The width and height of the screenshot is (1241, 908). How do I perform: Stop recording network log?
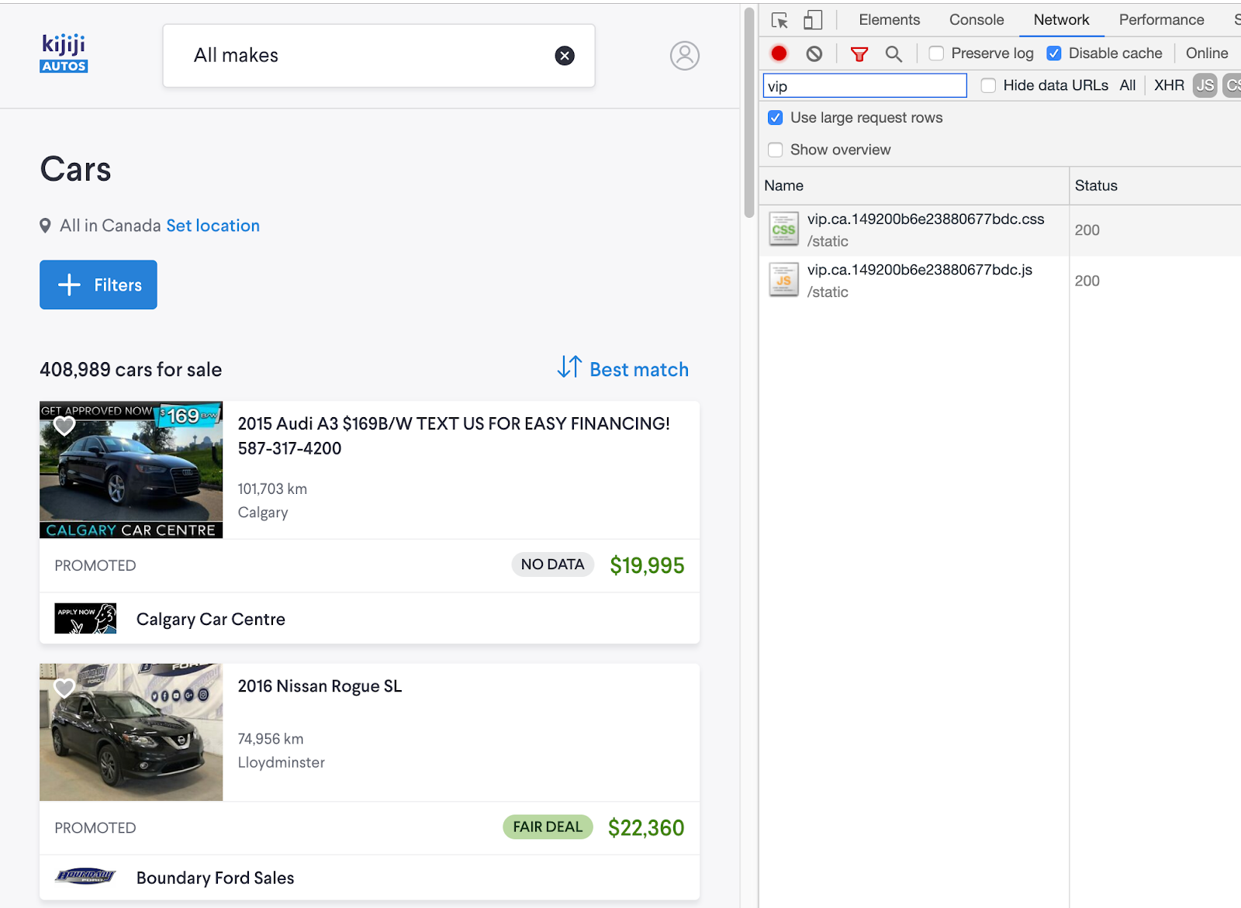(779, 54)
